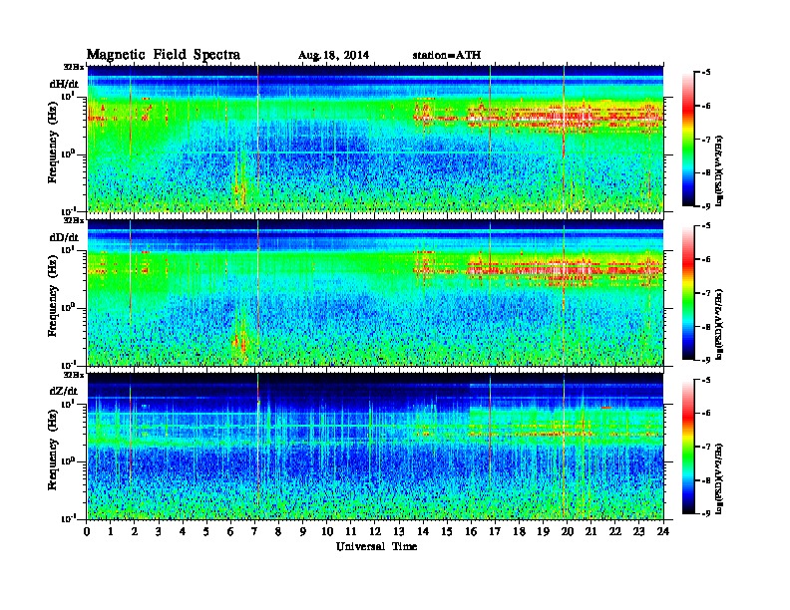The width and height of the screenshot is (790, 610).
Task: Click the color scale bar beside the dD/dt panel
Action: pyautogui.click(x=688, y=292)
